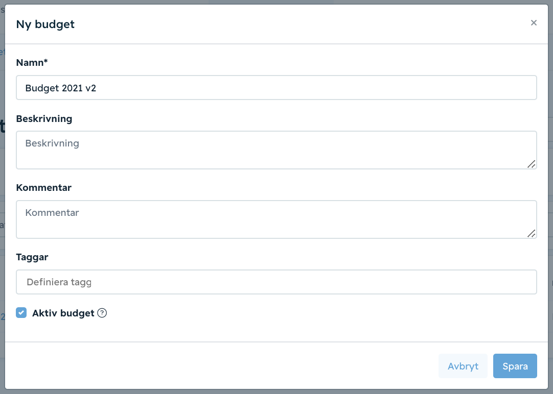Screen dimensions: 553x394
Task: Click the Beskrivning field label
Action: pyautogui.click(x=44, y=118)
